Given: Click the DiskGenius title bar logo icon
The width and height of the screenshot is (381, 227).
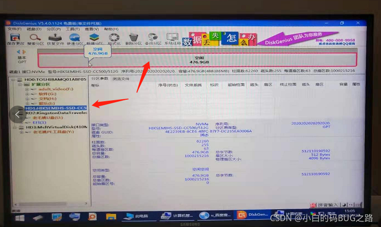Looking at the screenshot, I should pos(8,23).
